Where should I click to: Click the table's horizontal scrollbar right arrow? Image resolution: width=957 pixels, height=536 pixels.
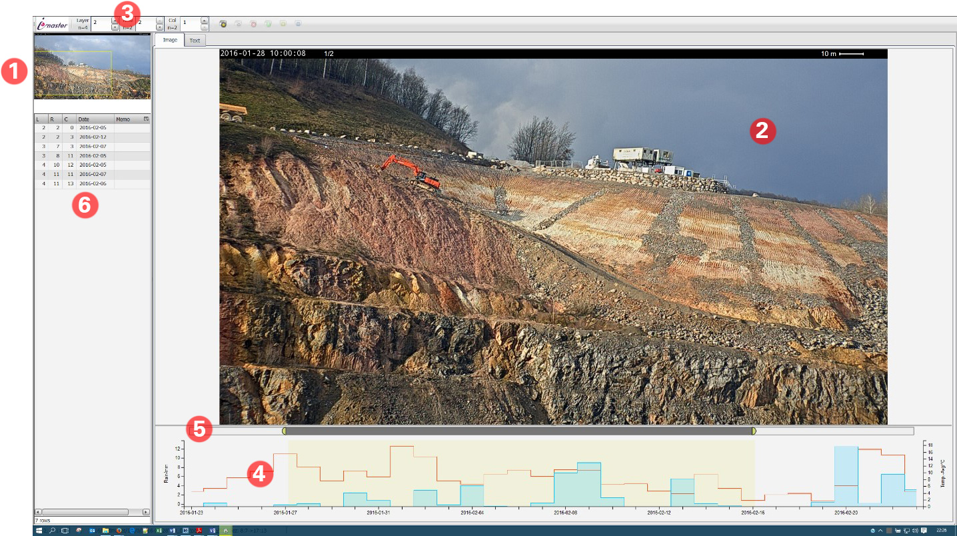(x=146, y=512)
